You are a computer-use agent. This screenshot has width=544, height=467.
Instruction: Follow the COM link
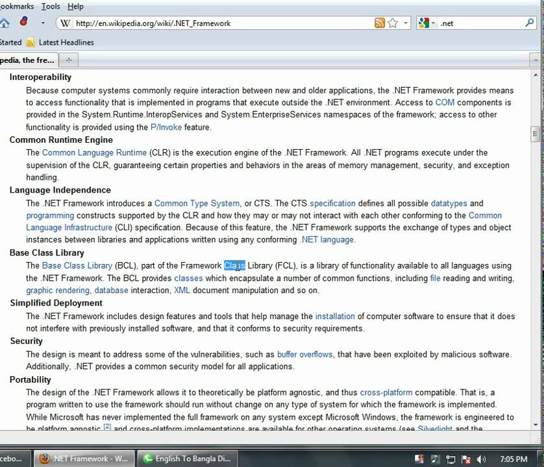click(x=445, y=102)
